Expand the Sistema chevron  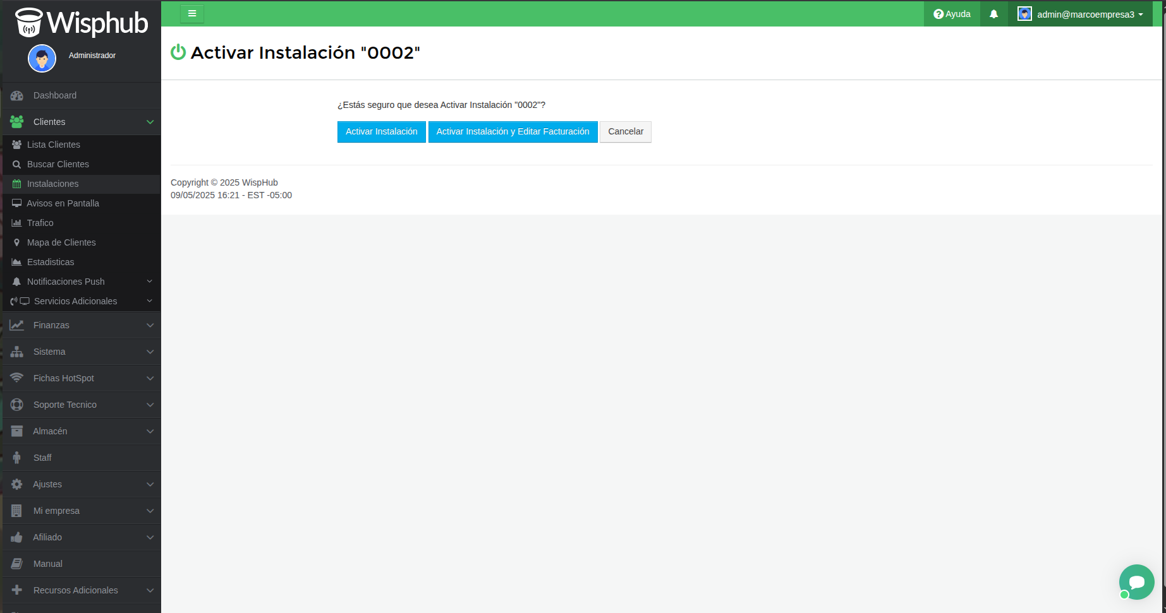150,352
